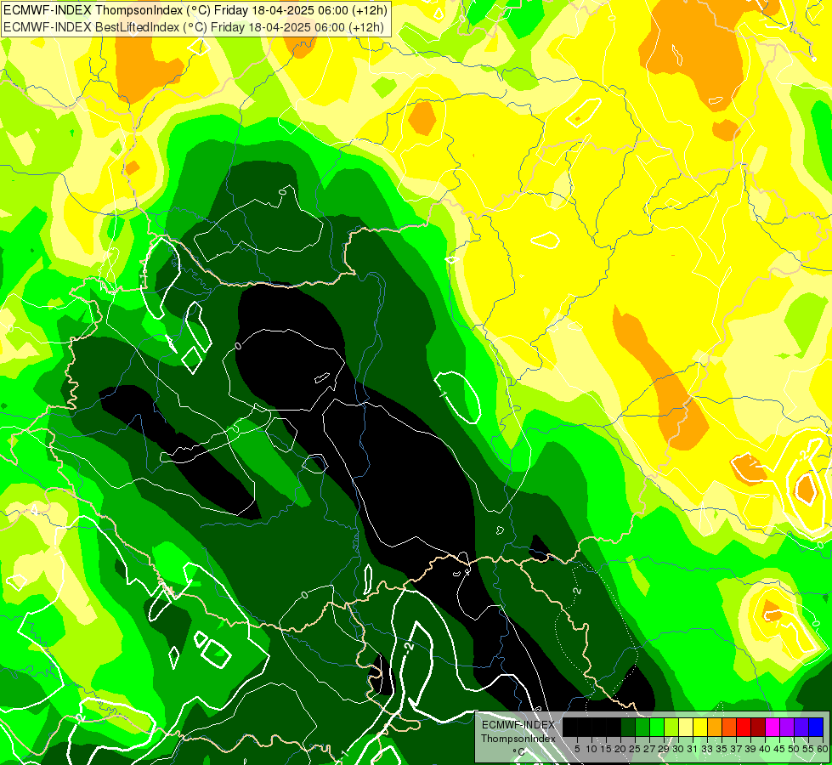The width and height of the screenshot is (832, 765).
Task: Pick the violet 50–55 legend swatch
Action: 801,728
